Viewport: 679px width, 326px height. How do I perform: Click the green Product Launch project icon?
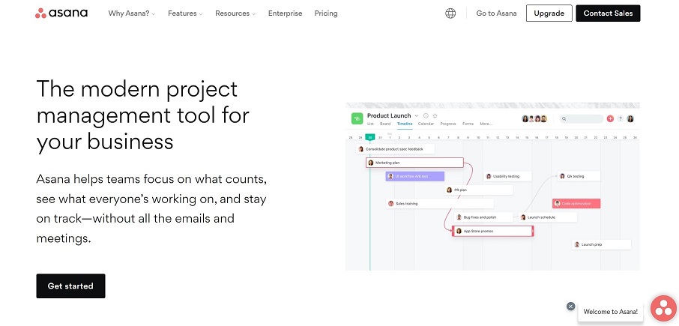pos(357,118)
